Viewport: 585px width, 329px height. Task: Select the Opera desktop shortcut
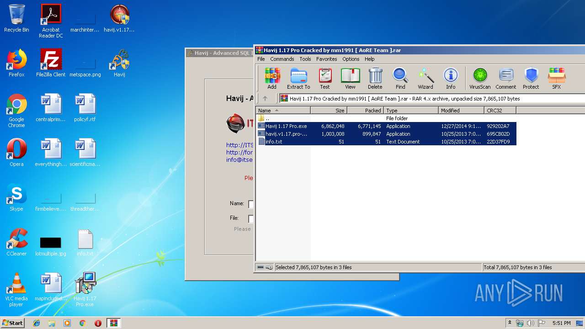(x=16, y=153)
